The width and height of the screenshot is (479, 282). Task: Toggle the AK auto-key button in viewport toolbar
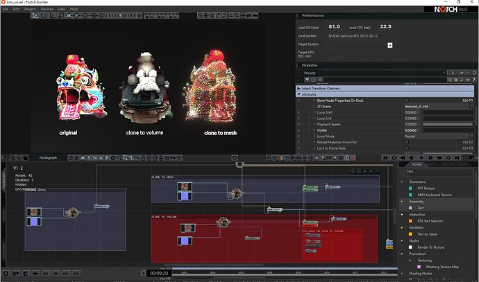point(69,15)
